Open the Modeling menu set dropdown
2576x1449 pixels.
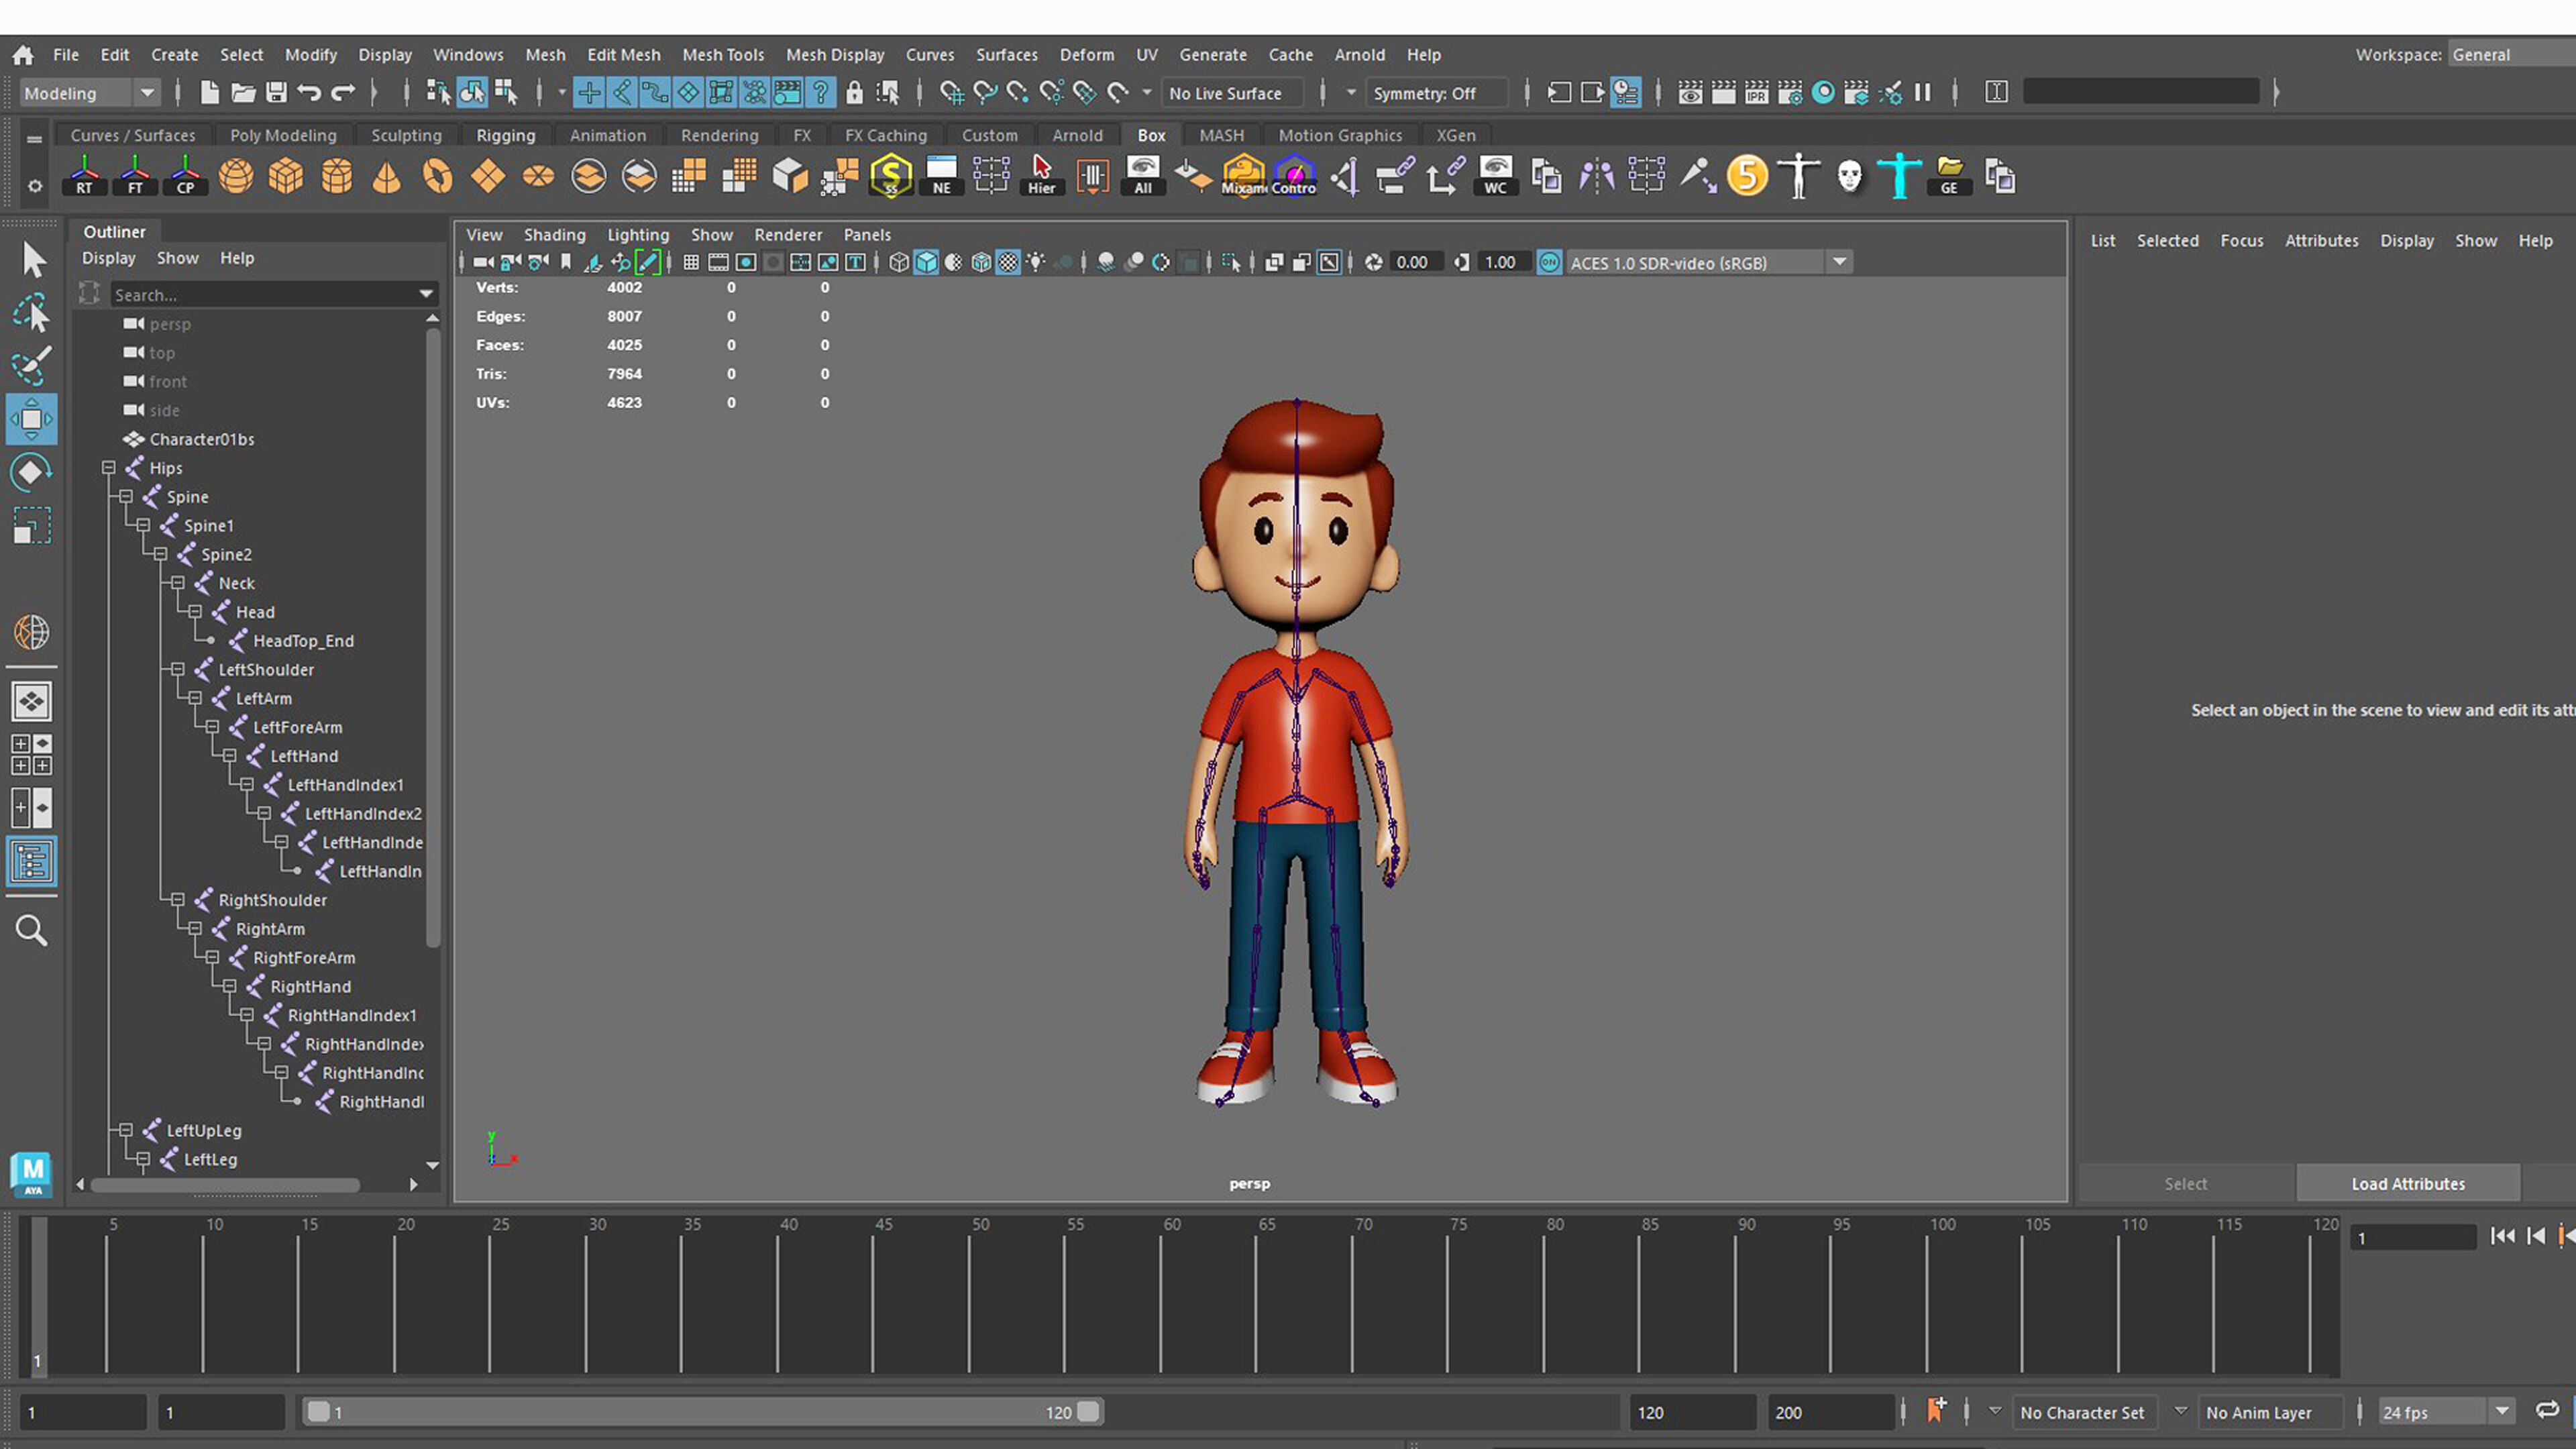click(x=89, y=93)
